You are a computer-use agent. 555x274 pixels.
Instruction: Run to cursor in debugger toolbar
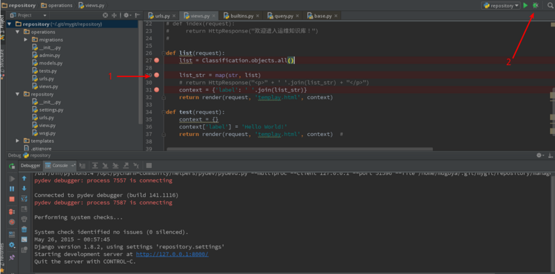click(136, 165)
